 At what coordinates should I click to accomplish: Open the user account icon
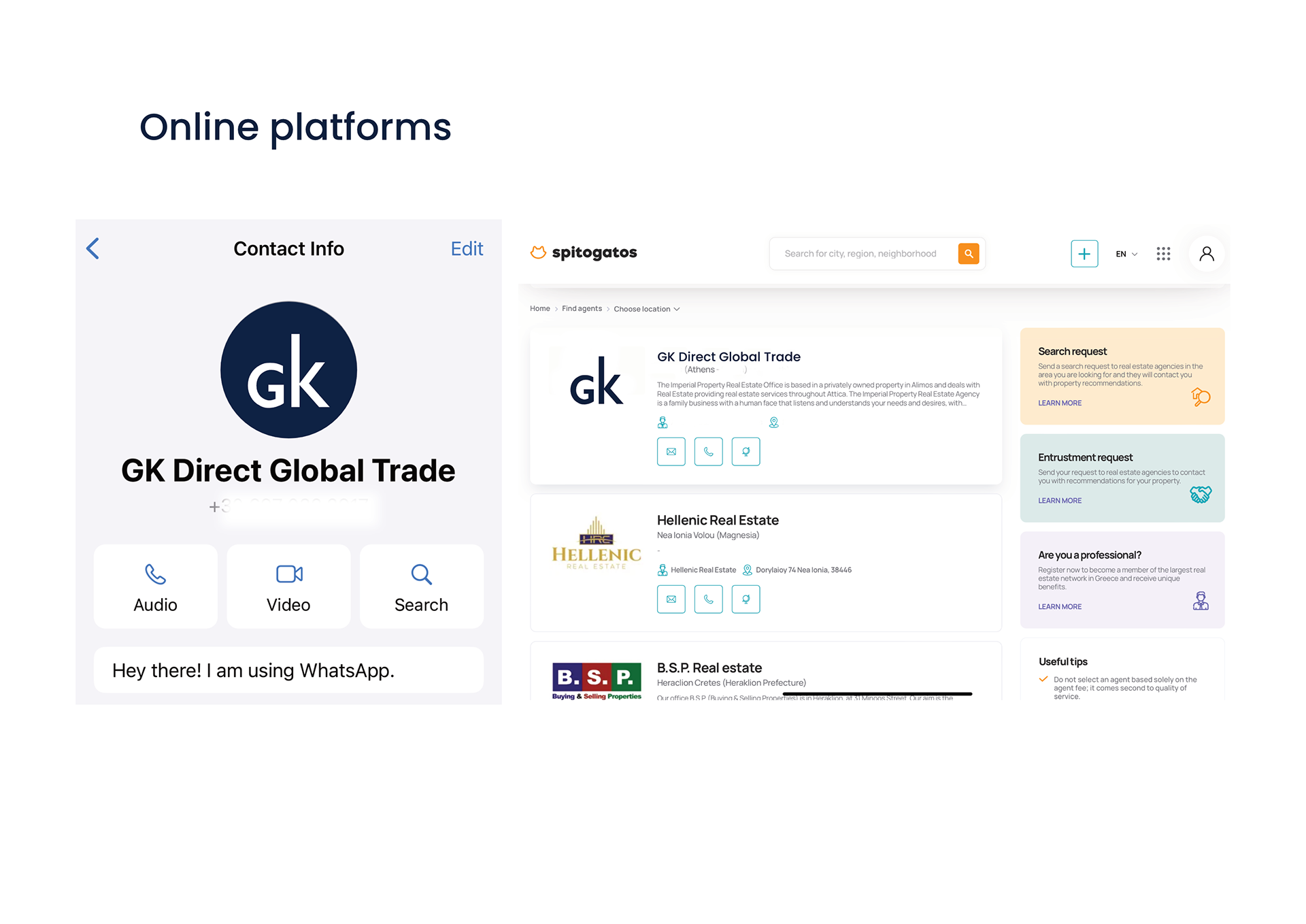[1207, 254]
